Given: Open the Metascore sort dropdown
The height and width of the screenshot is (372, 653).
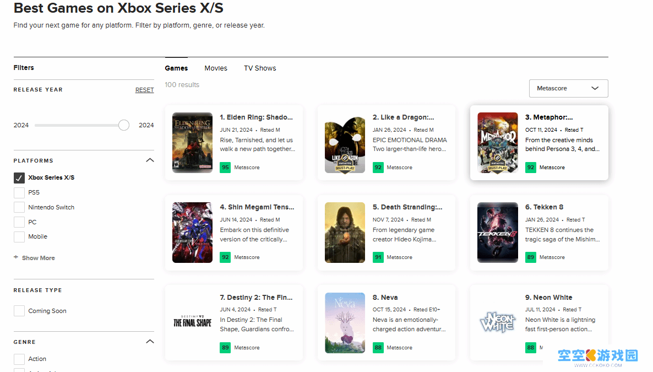Looking at the screenshot, I should [x=568, y=88].
